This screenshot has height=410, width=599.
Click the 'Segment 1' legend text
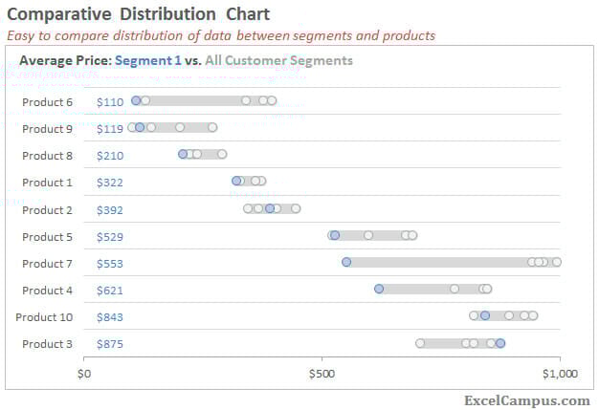click(148, 60)
